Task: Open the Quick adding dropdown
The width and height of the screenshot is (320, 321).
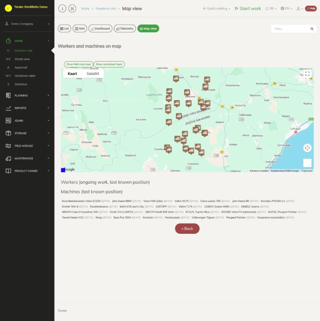Action: coord(216,8)
